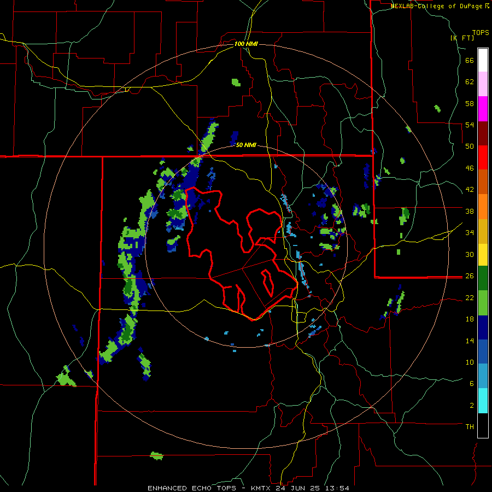Click the legend value '54'
Image resolution: width=492 pixels, height=492 pixels.
coord(470,125)
